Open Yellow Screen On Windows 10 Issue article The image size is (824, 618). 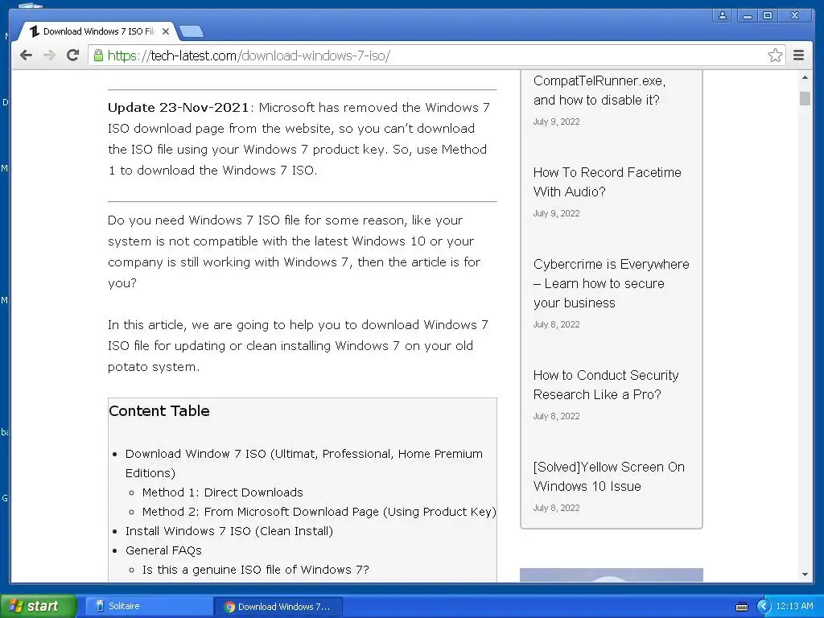point(609,476)
